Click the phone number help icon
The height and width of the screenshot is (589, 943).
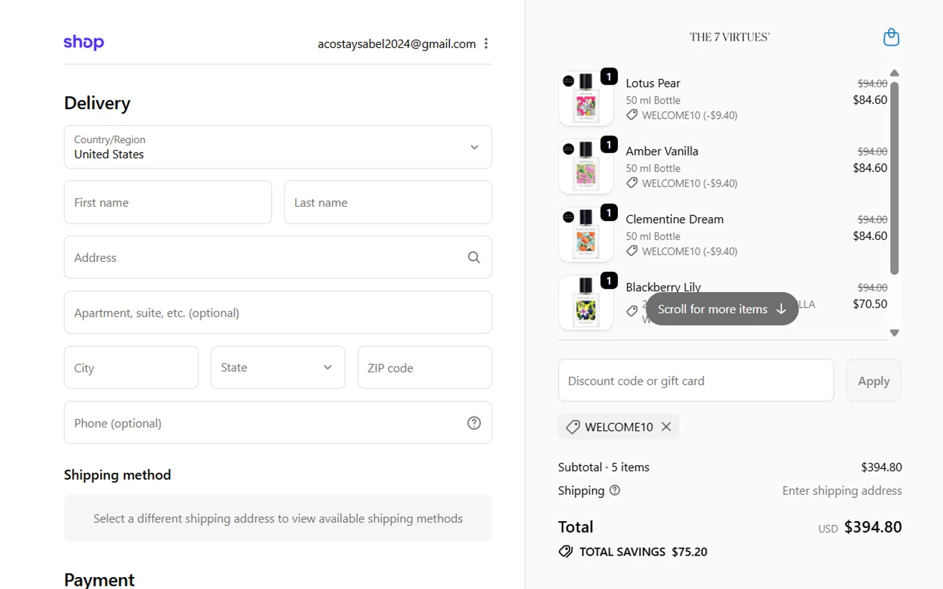point(474,423)
